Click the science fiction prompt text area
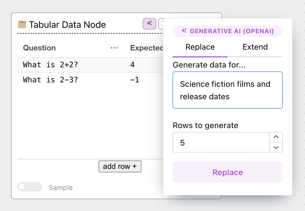 point(228,90)
